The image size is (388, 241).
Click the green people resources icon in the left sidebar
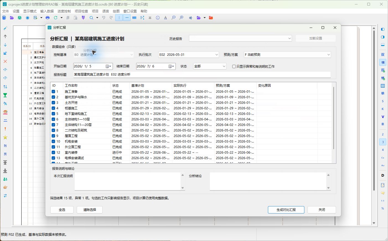click(5, 179)
